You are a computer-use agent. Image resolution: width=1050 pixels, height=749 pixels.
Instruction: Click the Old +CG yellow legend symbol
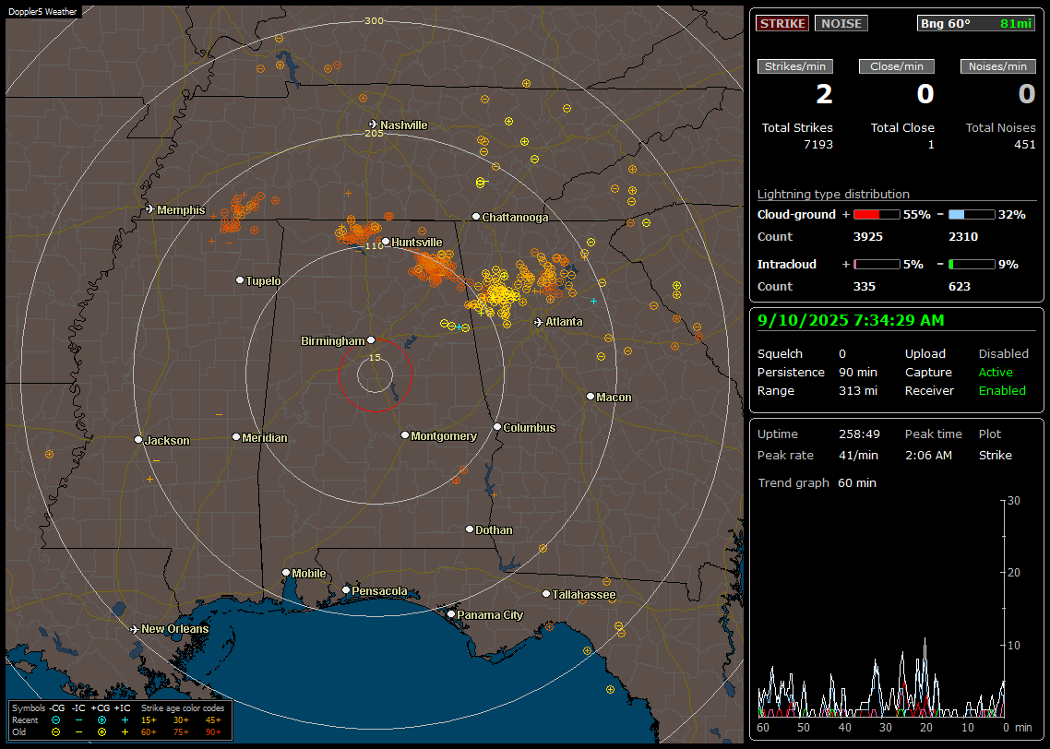pos(101,732)
